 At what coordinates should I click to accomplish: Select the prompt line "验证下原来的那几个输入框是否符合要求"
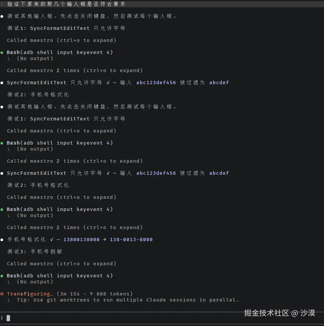pyautogui.click(x=66, y=4)
